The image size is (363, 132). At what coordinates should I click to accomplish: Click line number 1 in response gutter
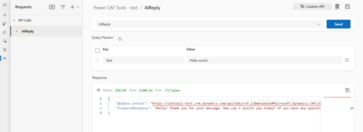[x=100, y=99]
